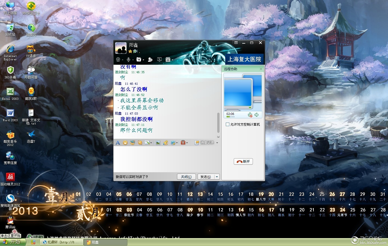The image size is (388, 246).
Task: Open the send file folder icon
Action: (x=139, y=60)
